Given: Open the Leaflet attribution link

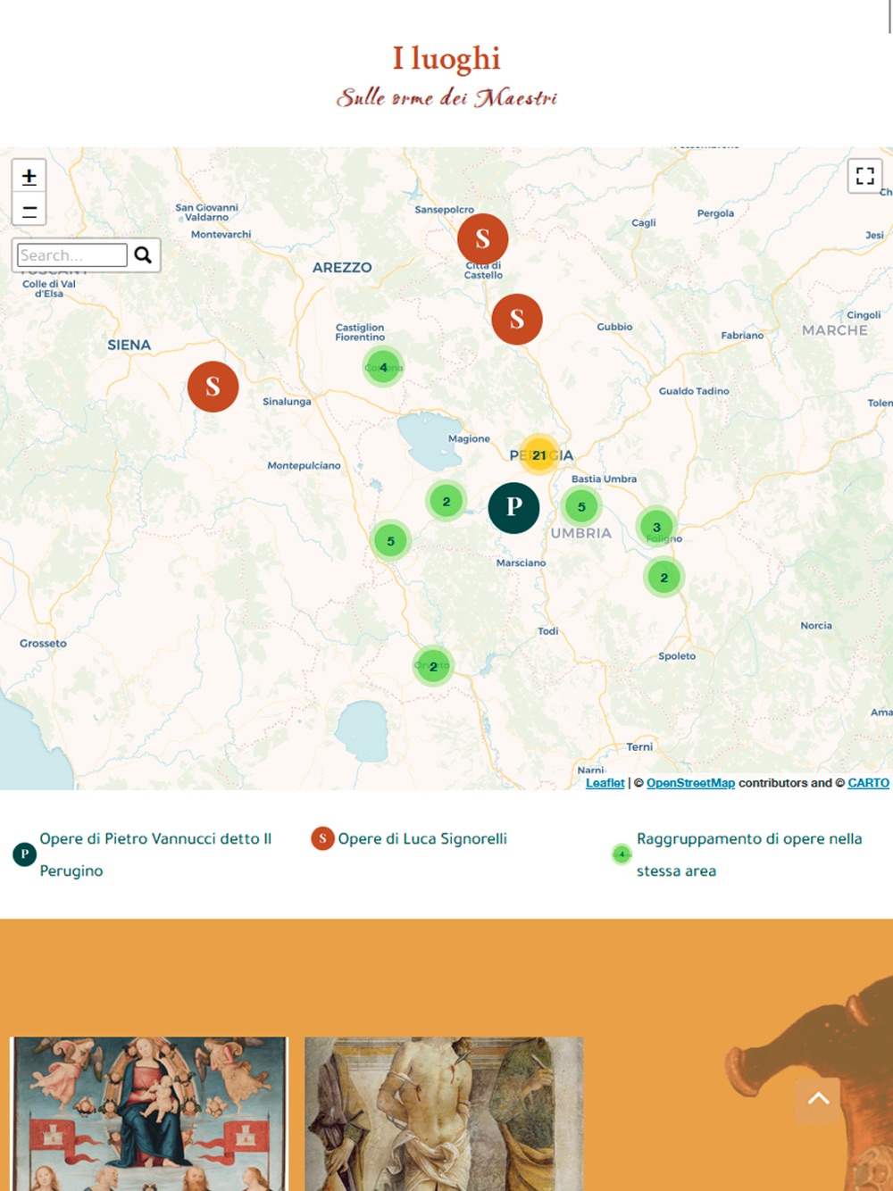Looking at the screenshot, I should click(x=605, y=783).
